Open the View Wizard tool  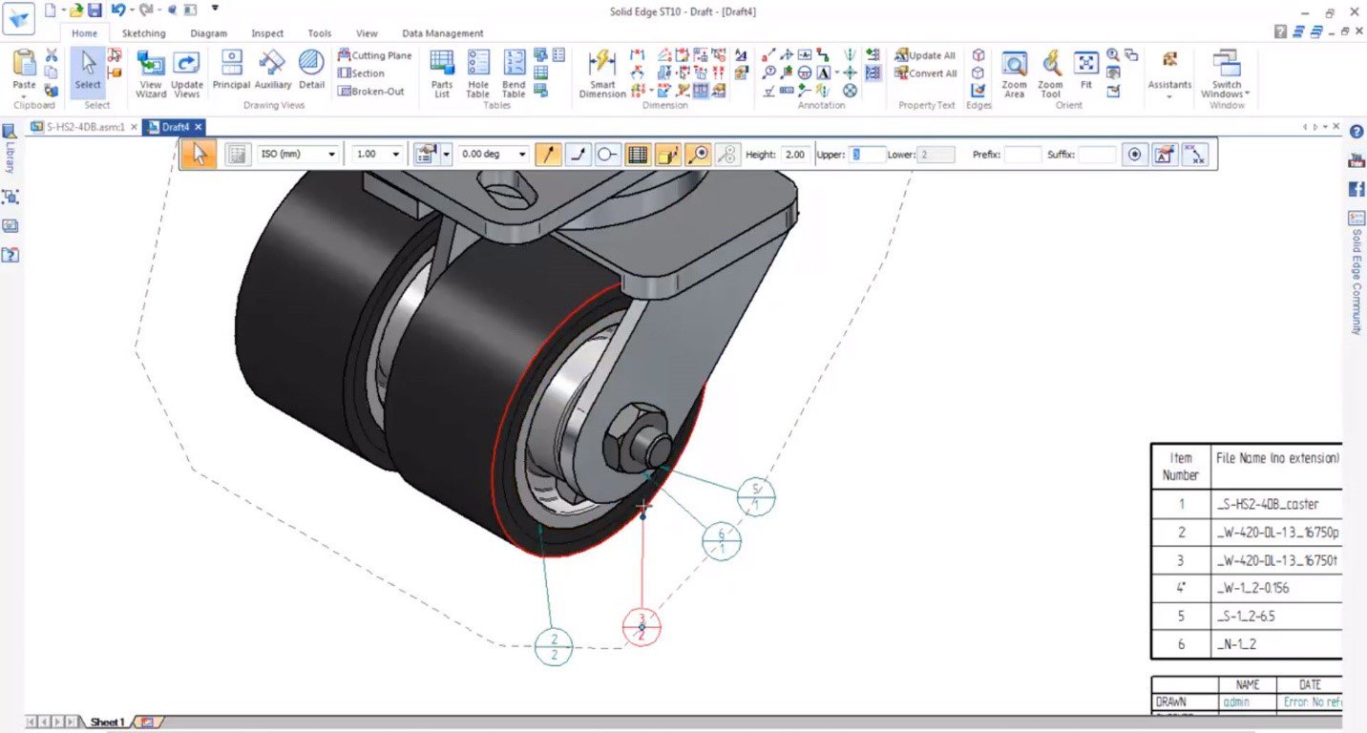pyautogui.click(x=151, y=73)
